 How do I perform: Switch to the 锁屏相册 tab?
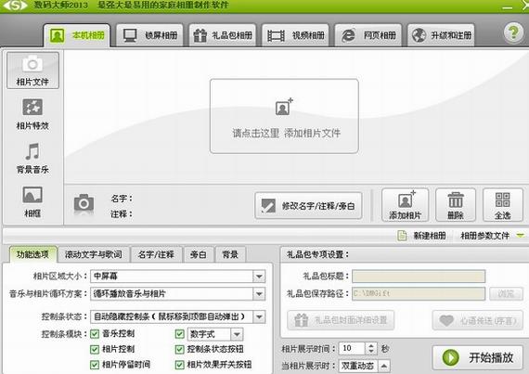(149, 35)
